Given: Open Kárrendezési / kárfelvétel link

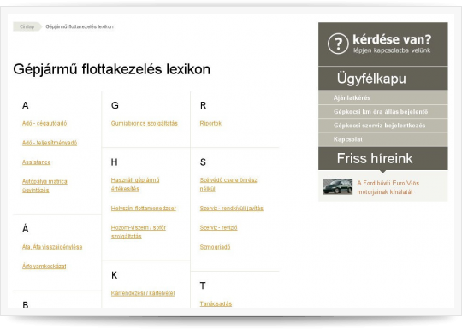Looking at the screenshot, I should click(x=143, y=293).
